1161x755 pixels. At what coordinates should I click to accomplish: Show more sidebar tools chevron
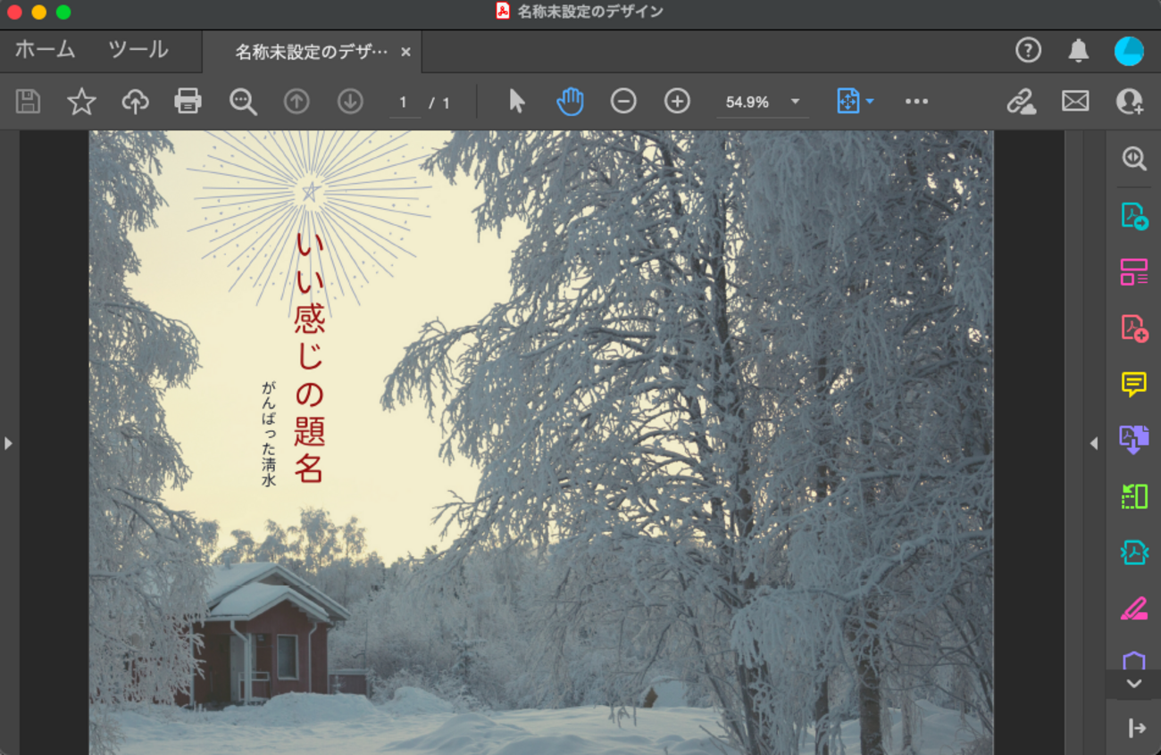1134,684
